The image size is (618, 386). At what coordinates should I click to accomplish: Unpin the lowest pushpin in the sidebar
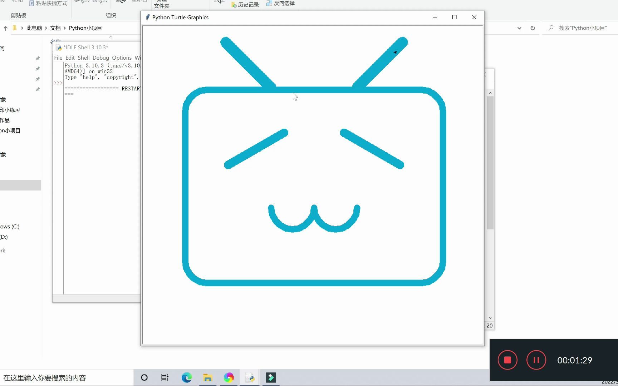[x=38, y=89]
